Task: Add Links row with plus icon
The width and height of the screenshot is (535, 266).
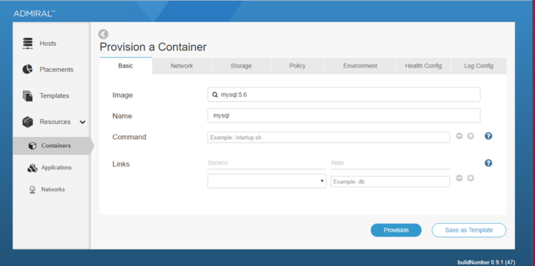Action: coord(470,178)
